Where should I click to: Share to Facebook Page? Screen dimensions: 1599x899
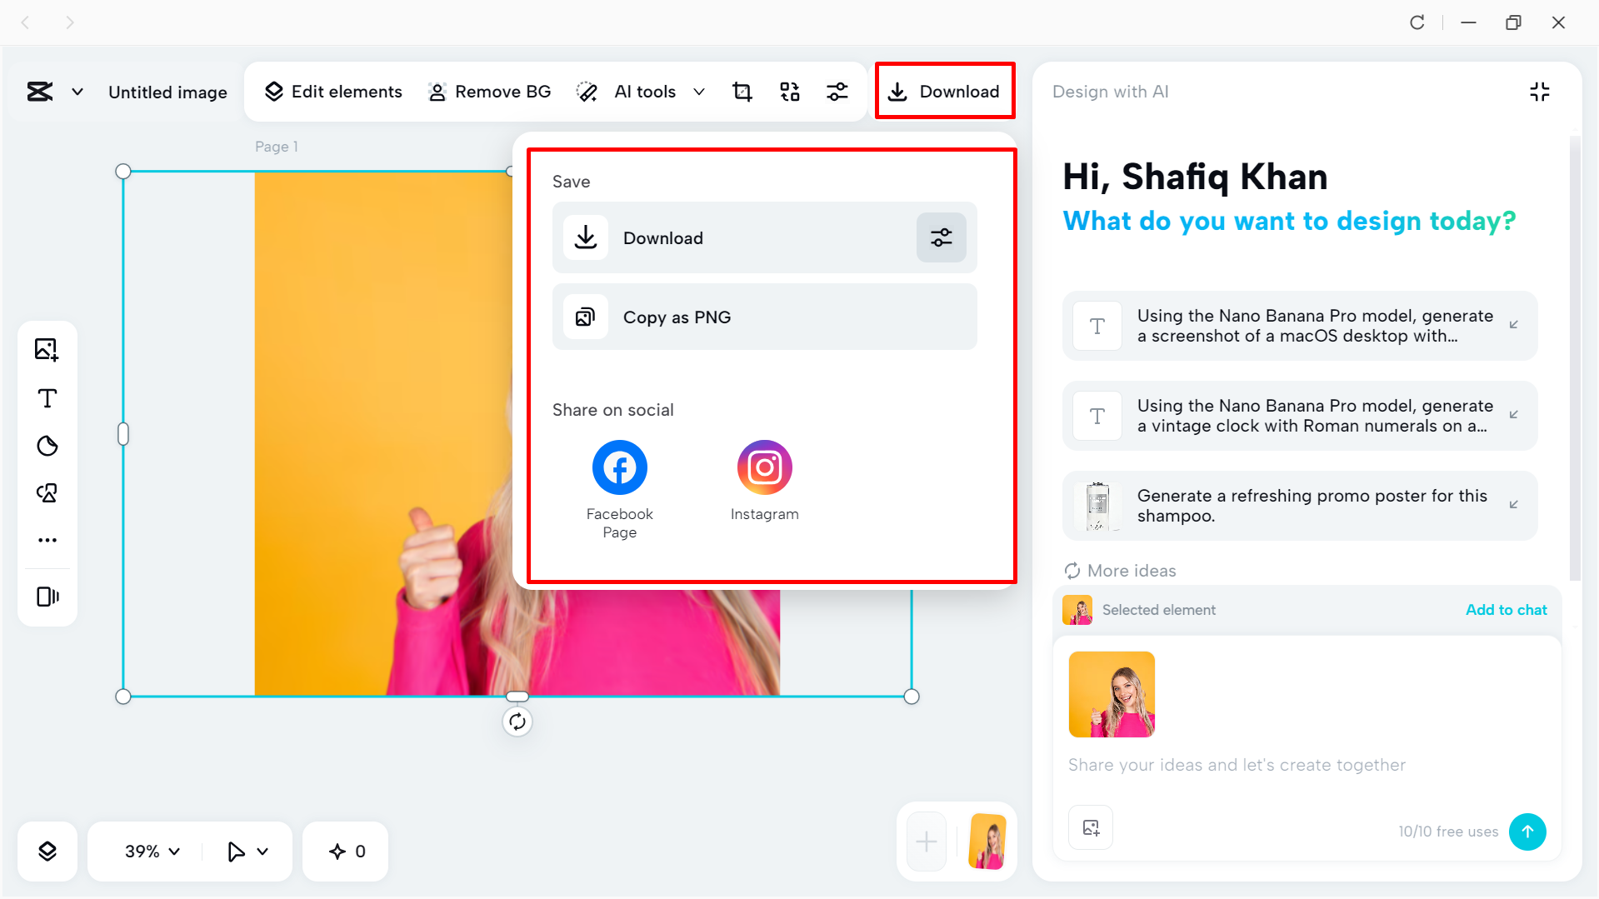620,489
